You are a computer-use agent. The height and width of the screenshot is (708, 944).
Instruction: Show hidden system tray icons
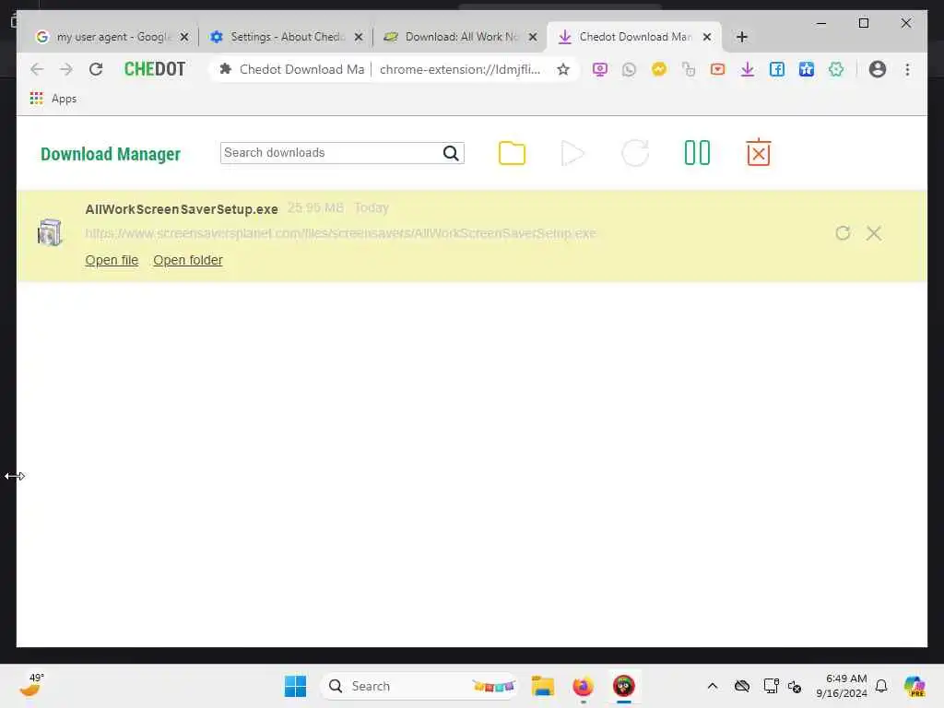click(713, 686)
